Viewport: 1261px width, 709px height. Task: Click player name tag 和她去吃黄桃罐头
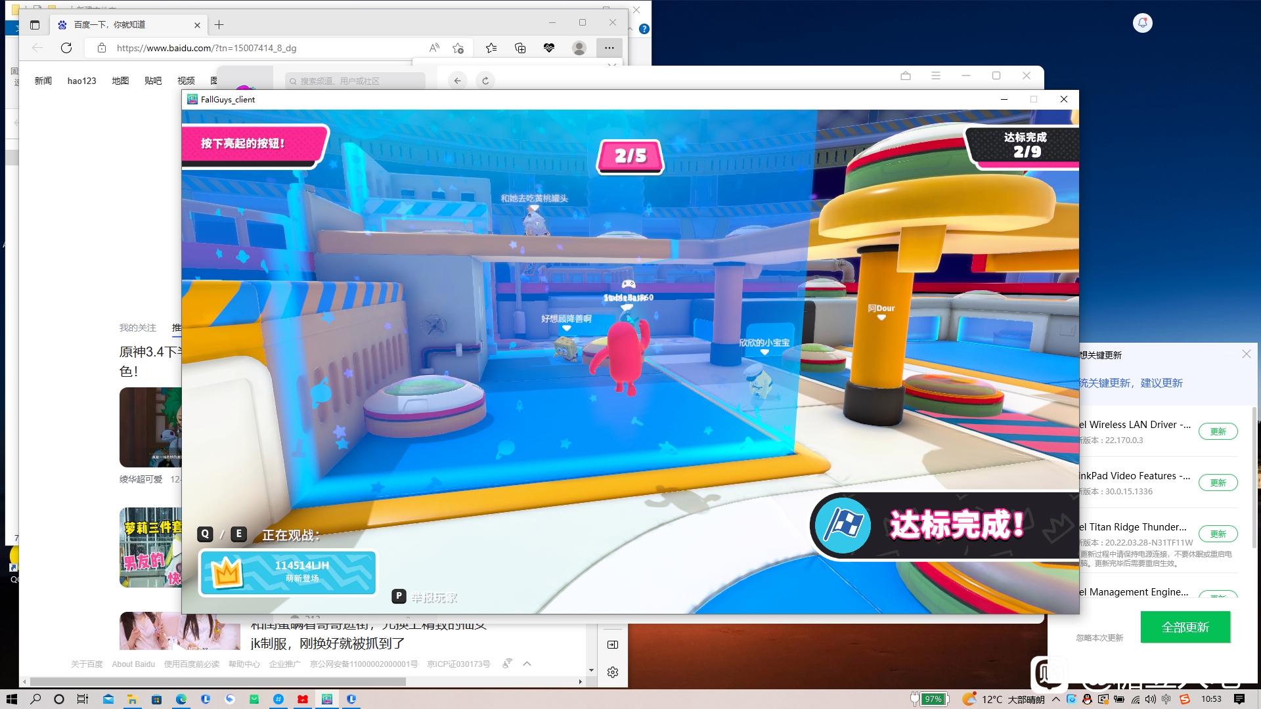[535, 198]
